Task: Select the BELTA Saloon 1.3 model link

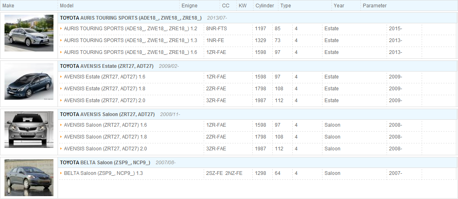Action: 103,173
